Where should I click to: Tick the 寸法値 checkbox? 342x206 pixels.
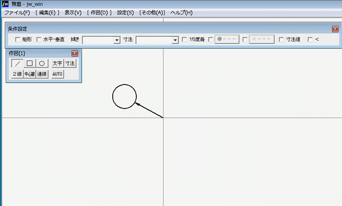282,39
